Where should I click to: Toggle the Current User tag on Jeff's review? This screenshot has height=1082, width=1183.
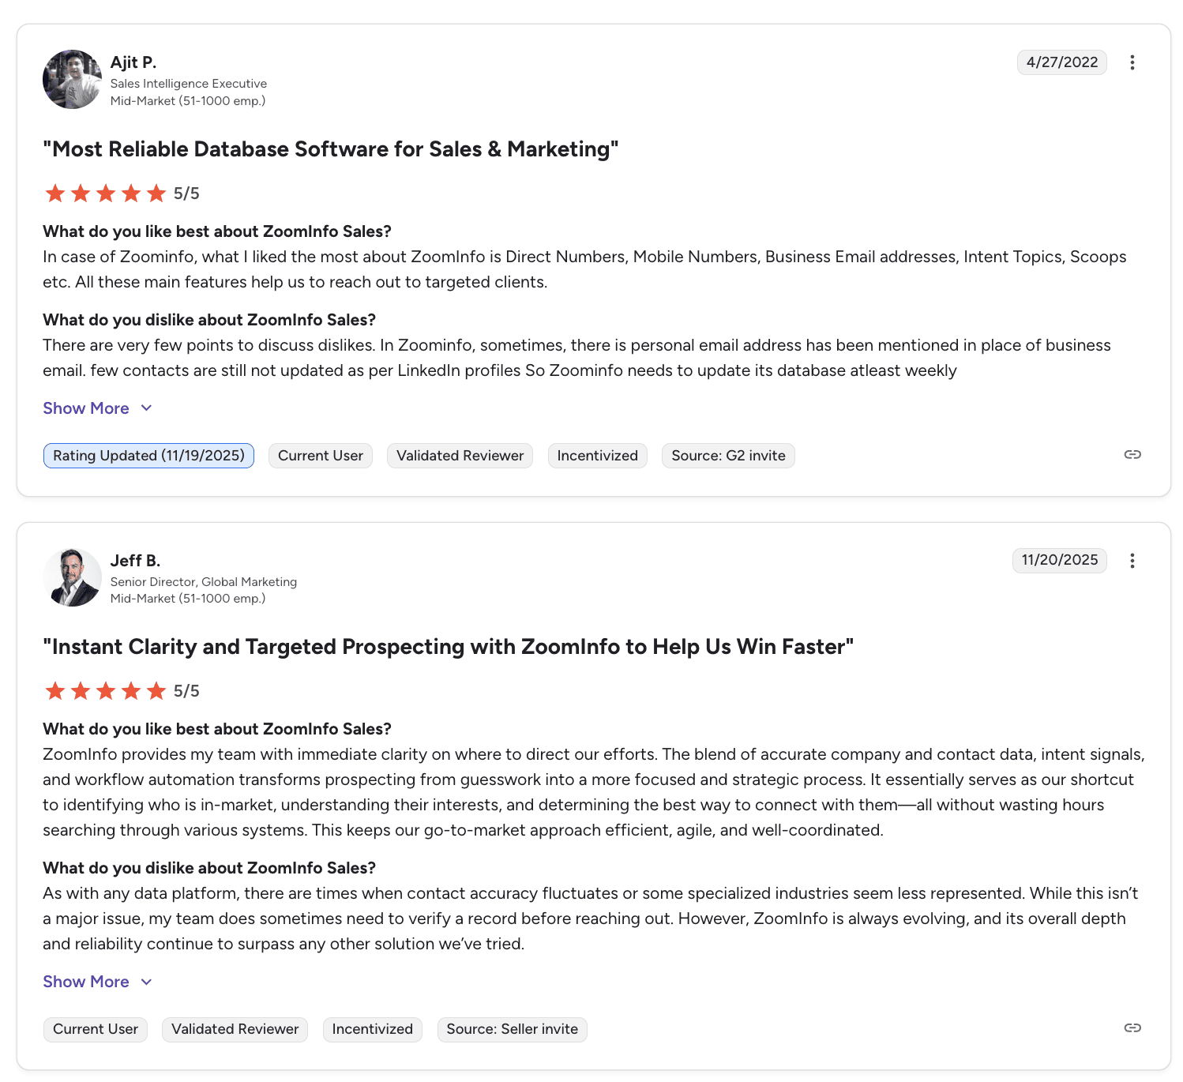point(95,1029)
